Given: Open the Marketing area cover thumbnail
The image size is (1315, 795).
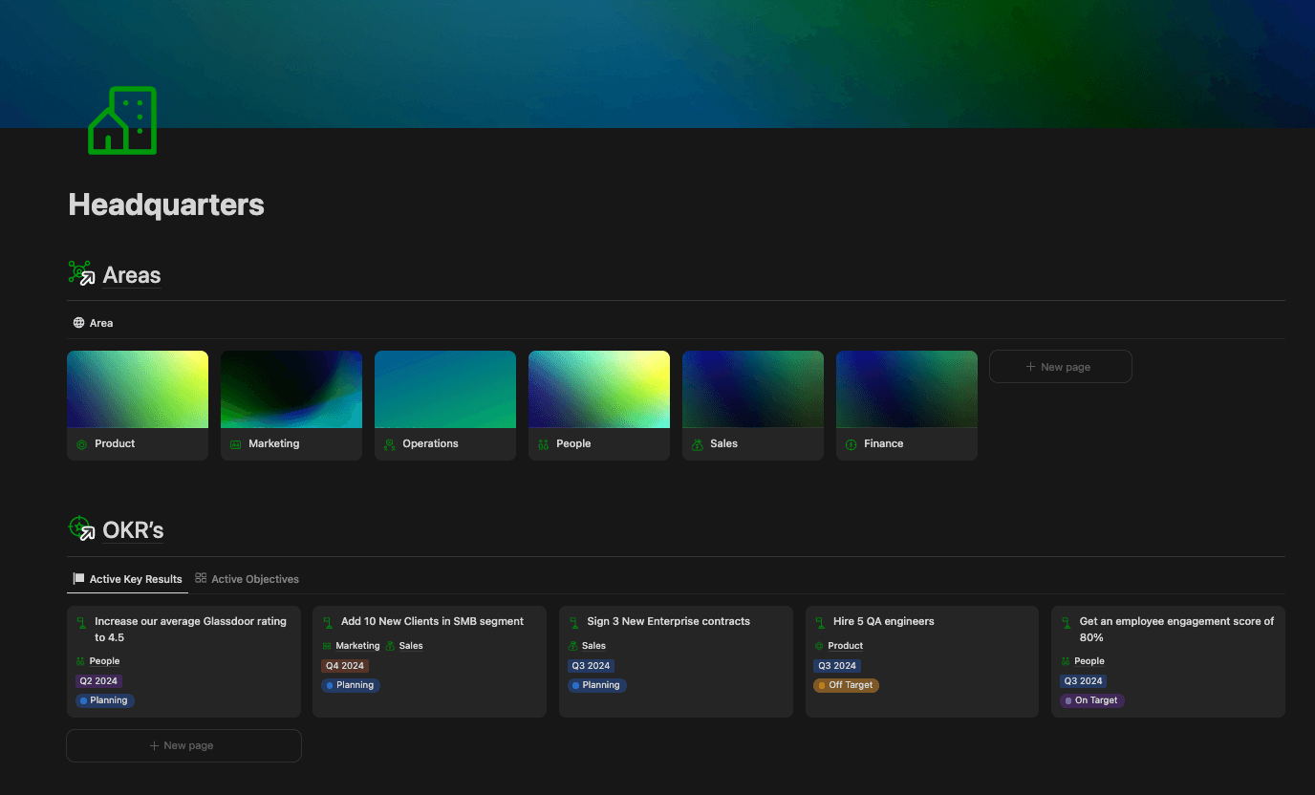Looking at the screenshot, I should (x=291, y=389).
